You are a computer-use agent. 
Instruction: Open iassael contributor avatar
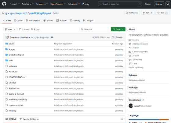131,106
